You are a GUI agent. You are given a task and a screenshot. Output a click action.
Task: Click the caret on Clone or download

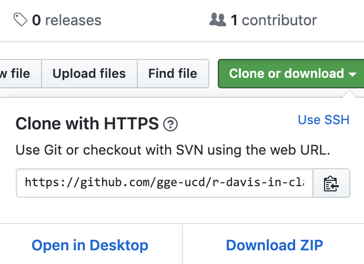[352, 74]
